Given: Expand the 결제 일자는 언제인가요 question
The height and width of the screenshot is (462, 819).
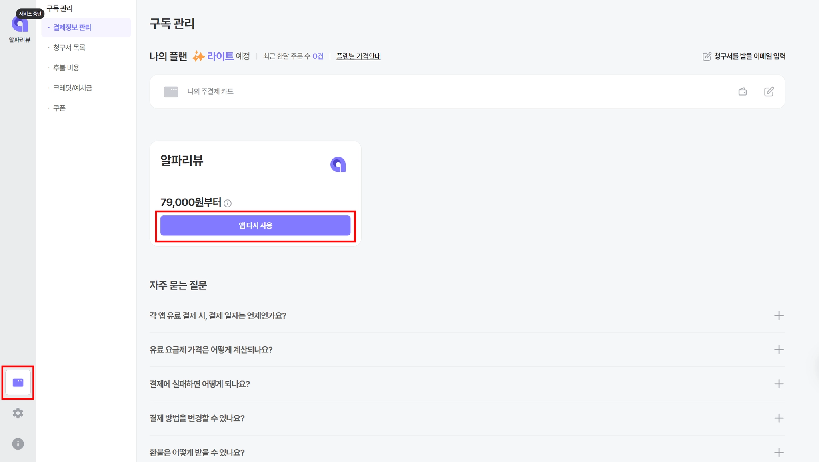Looking at the screenshot, I should tap(779, 315).
